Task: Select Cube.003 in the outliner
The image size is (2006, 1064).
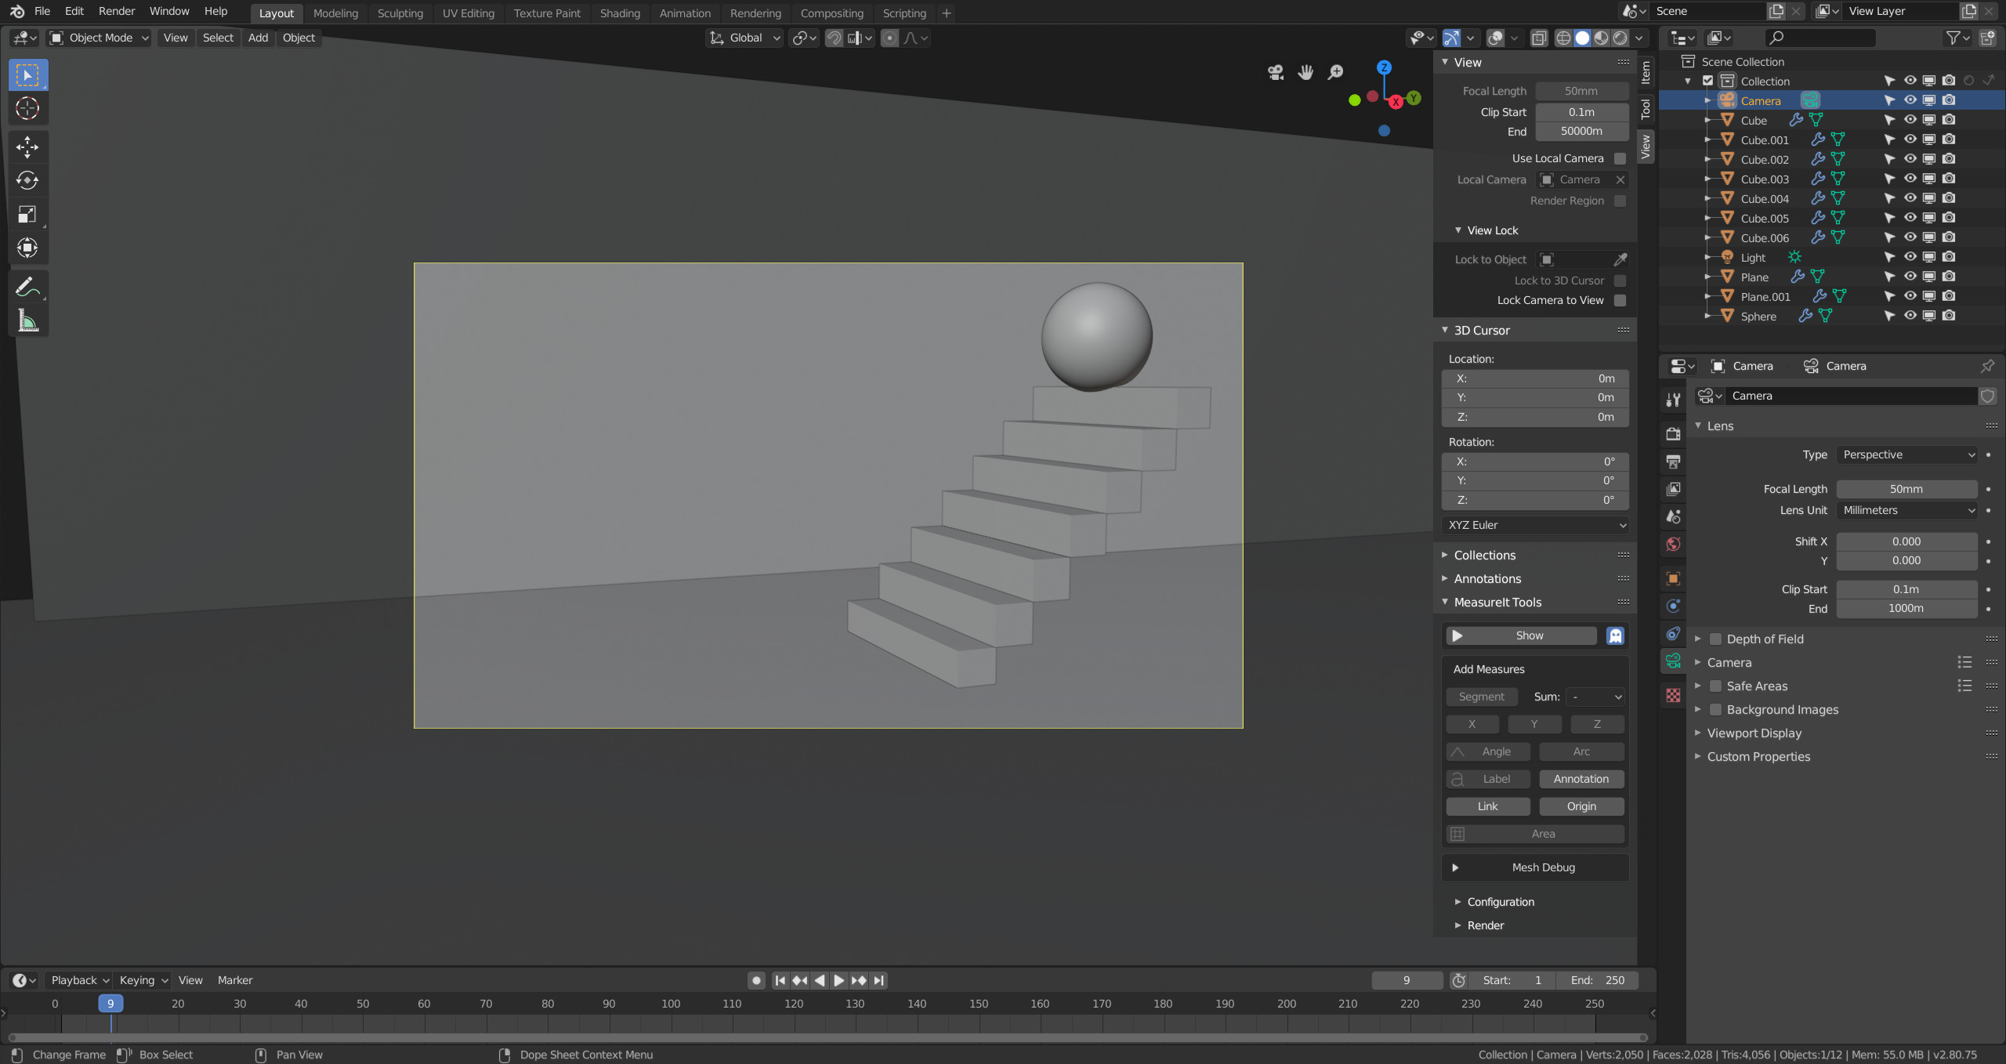Action: tap(1765, 179)
